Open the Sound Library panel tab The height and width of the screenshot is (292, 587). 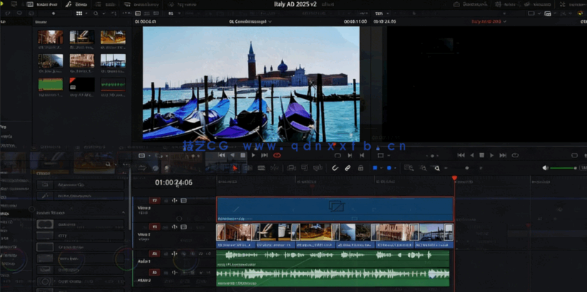tap(141, 4)
